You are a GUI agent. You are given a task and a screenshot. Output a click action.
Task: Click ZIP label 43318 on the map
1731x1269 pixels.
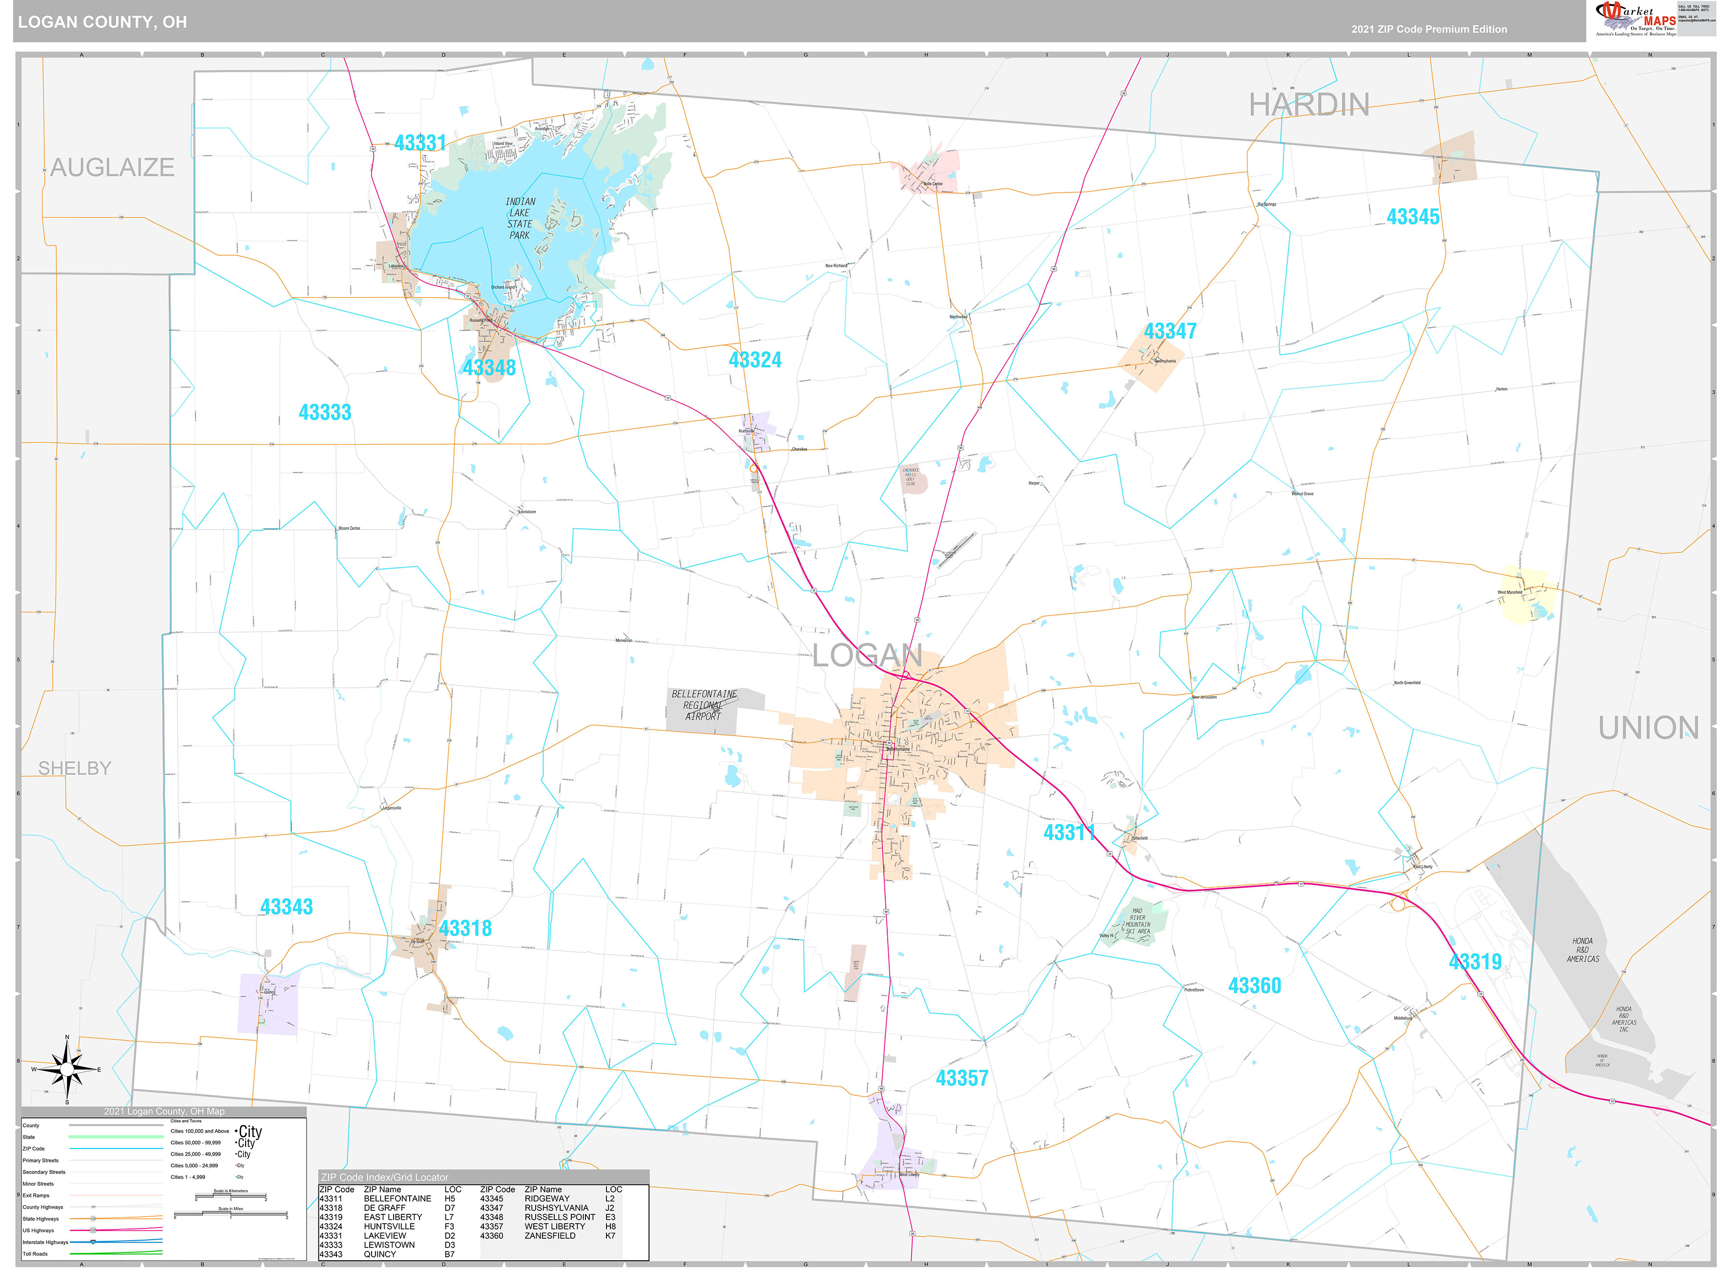[466, 928]
